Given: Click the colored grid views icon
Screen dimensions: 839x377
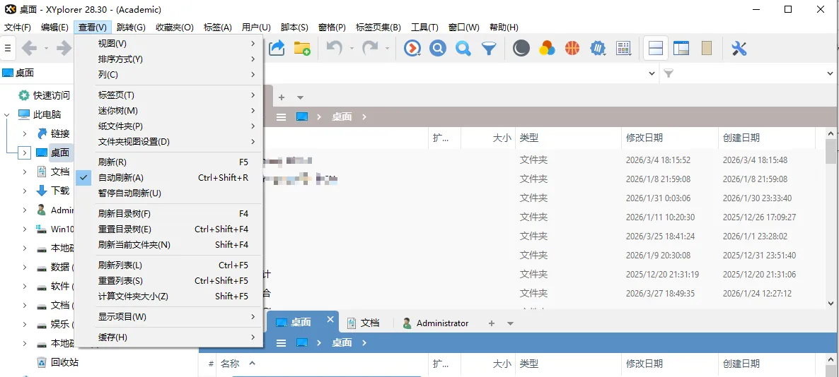Looking at the screenshot, I should click(x=624, y=48).
